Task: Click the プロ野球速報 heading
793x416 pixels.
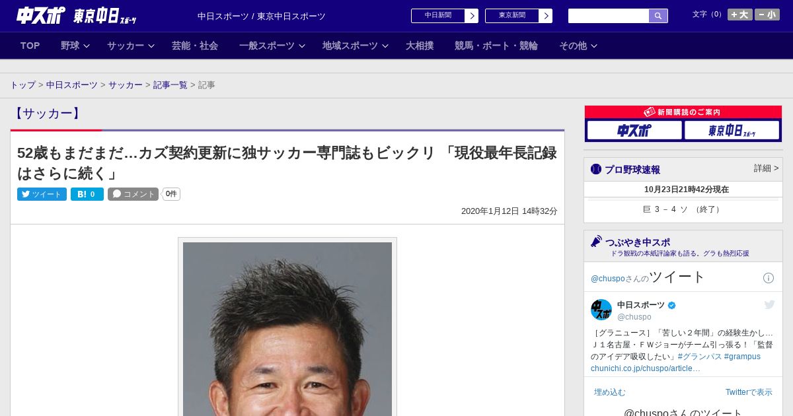Action: point(632,170)
